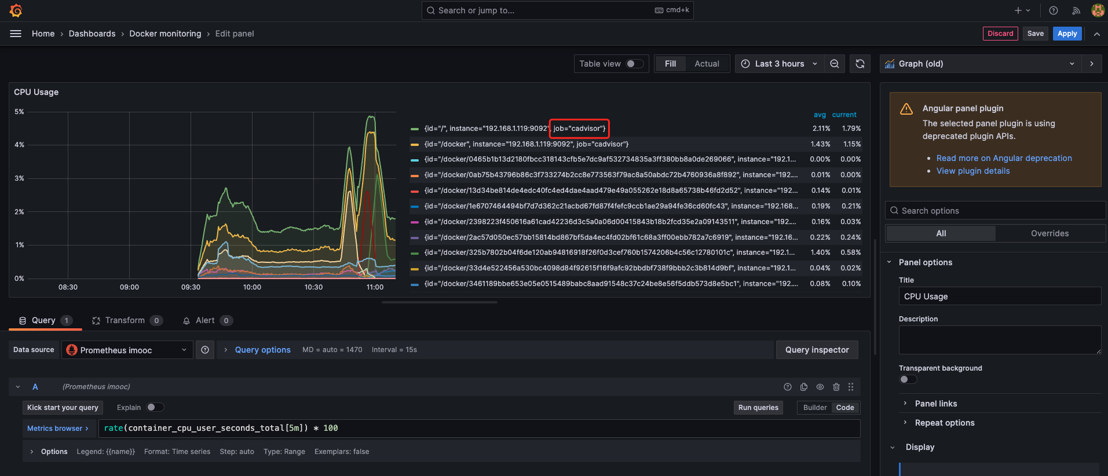
Task: Switch to the Transform tab
Action: (126, 320)
